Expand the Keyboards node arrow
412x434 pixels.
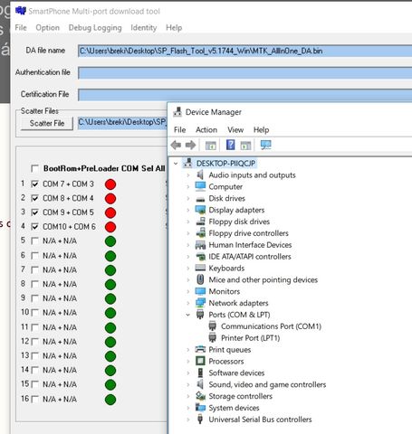point(187,268)
